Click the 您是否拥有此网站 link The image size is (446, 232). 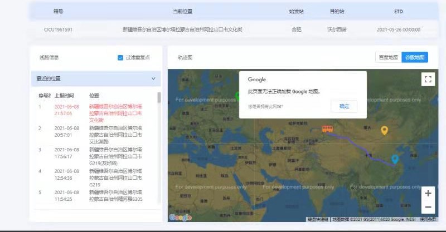[265, 106]
